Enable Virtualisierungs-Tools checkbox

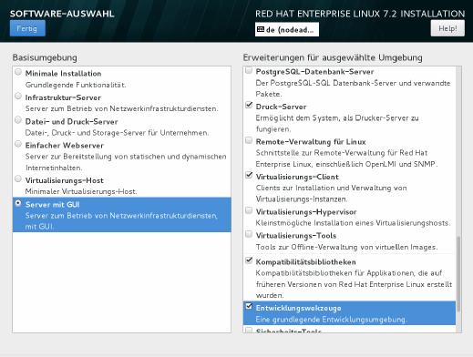tap(249, 234)
